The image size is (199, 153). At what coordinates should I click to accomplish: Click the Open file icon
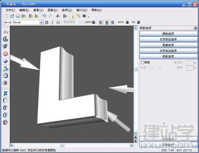pos(12,16)
